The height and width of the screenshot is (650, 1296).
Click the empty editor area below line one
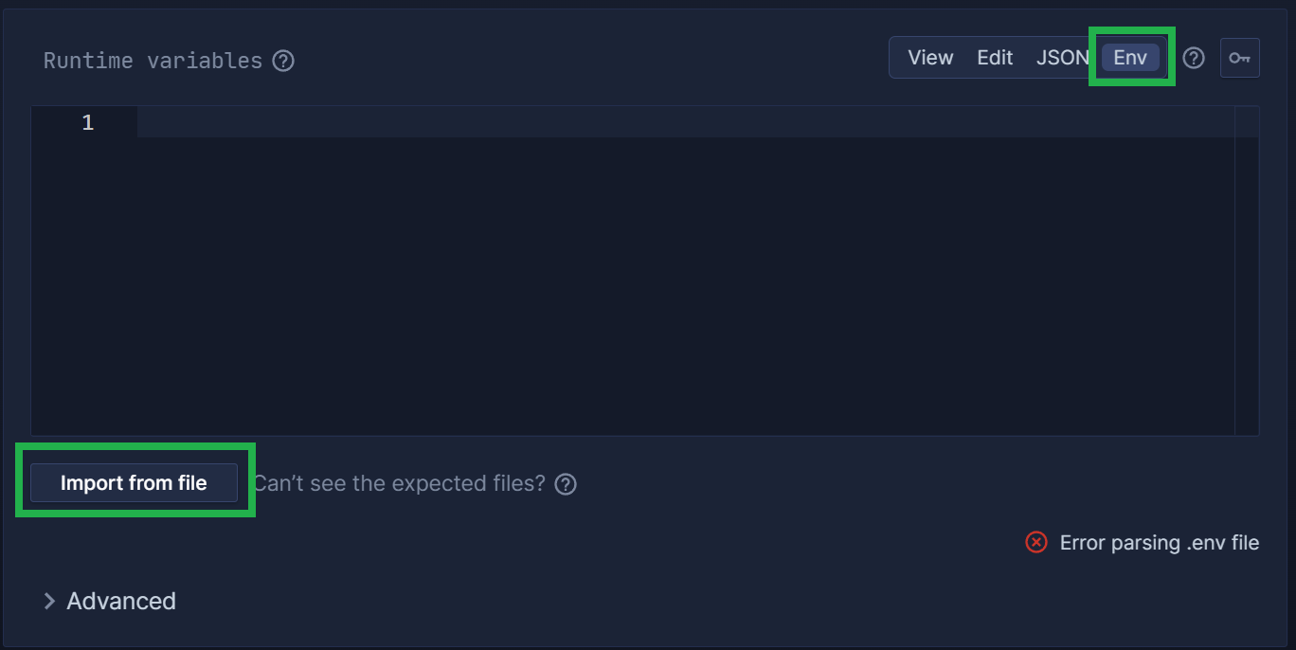[686, 286]
